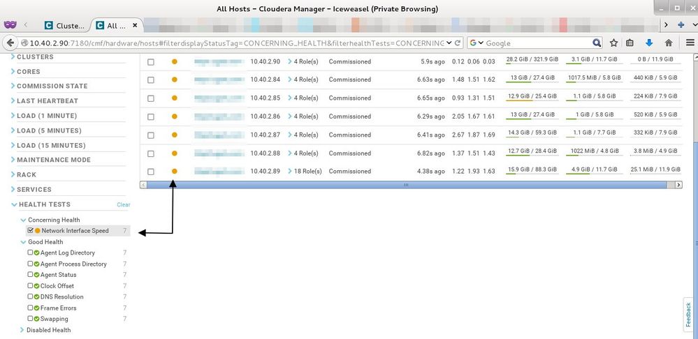
Task: Check the Agent Log Directory filter
Action: 30,253
